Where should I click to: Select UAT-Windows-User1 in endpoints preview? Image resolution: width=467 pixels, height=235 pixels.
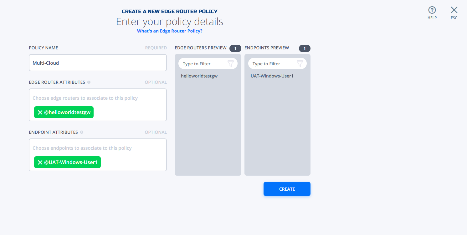pyautogui.click(x=272, y=76)
